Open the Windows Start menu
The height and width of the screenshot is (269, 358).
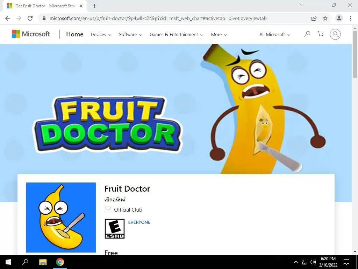(8, 262)
